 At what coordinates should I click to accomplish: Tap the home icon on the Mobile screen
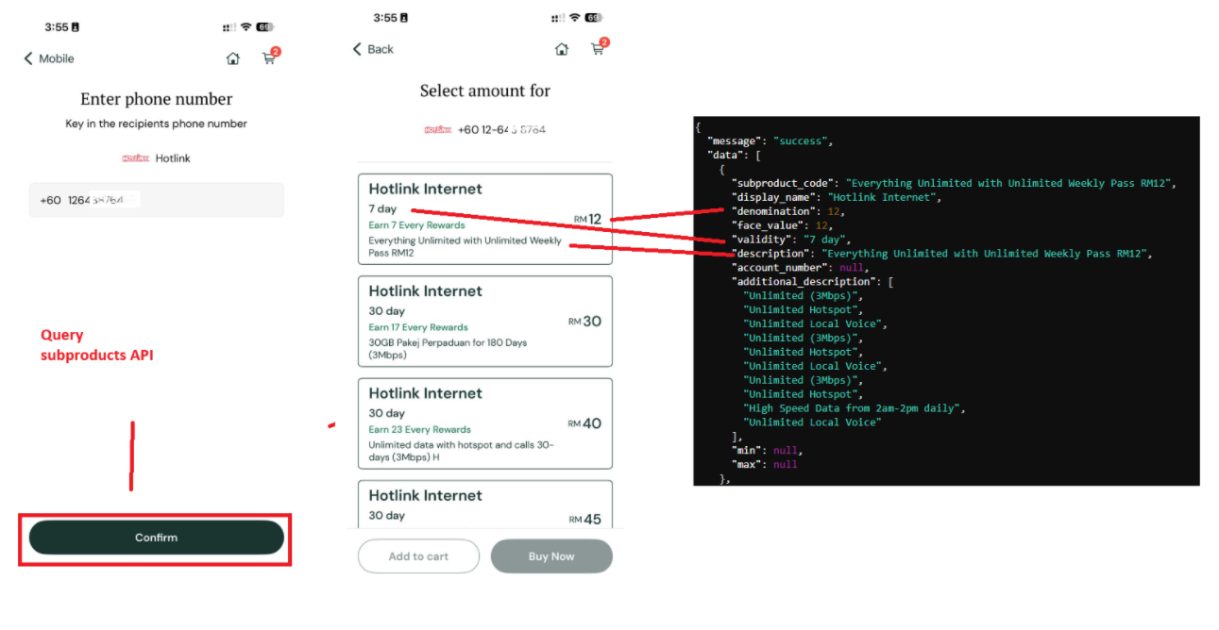[x=233, y=58]
